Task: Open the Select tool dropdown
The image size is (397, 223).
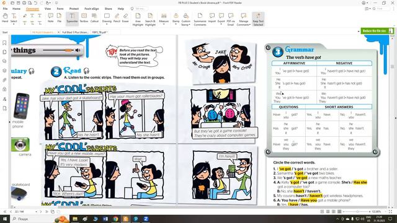Action: (14, 24)
